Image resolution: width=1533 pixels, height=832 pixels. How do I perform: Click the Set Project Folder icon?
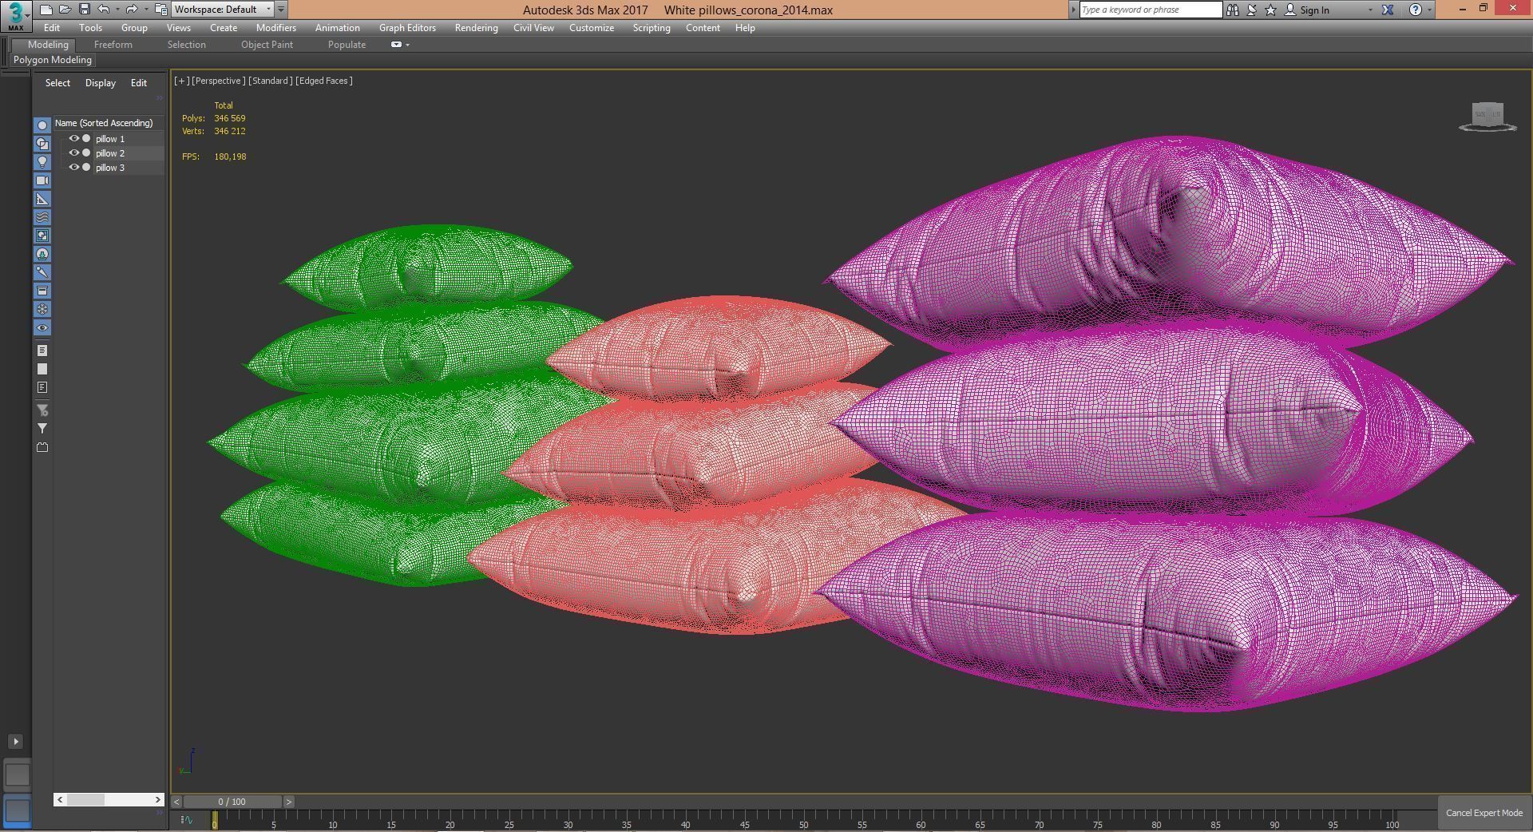pyautogui.click(x=160, y=10)
